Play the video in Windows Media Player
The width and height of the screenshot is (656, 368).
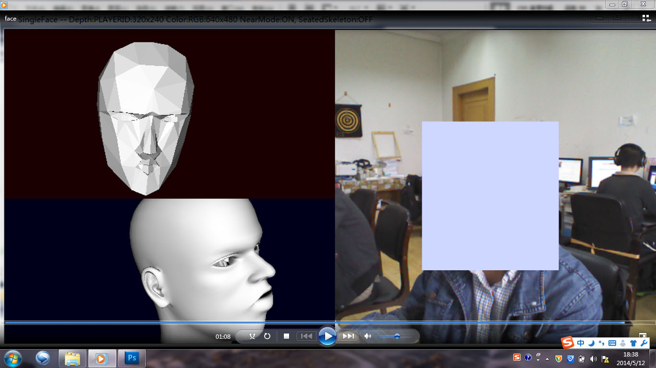(x=328, y=336)
